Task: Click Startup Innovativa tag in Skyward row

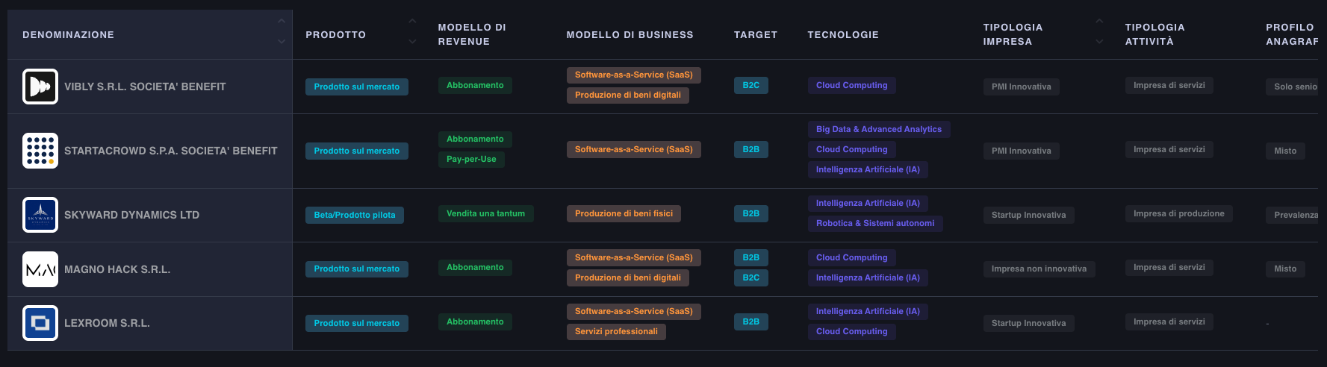Action: point(1028,215)
